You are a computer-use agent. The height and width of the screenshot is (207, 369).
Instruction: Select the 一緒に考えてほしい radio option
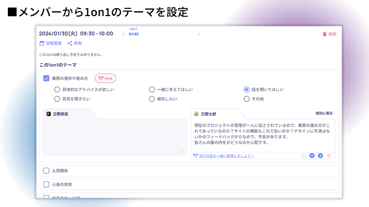coord(152,90)
